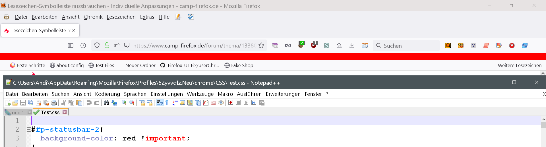Click the Undo arrow in Notepad++ toolbar
This screenshot has height=147, width=546.
tap(89, 103)
